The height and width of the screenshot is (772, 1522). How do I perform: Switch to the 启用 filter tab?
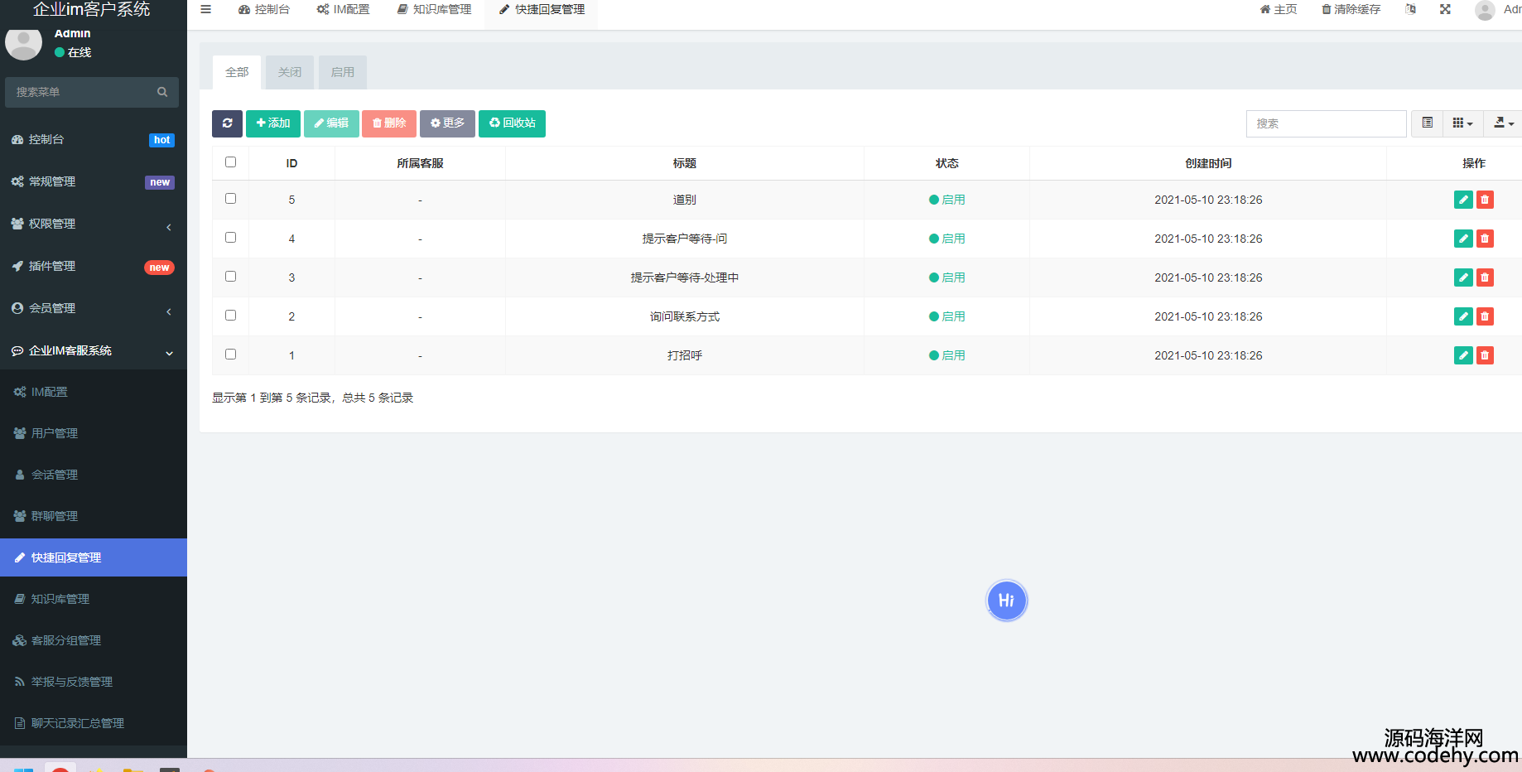343,73
